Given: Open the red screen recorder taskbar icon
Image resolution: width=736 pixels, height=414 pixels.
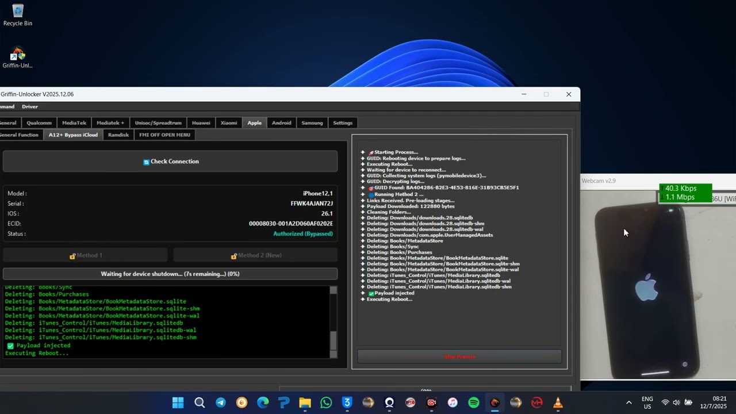Looking at the screenshot, I should point(431,402).
